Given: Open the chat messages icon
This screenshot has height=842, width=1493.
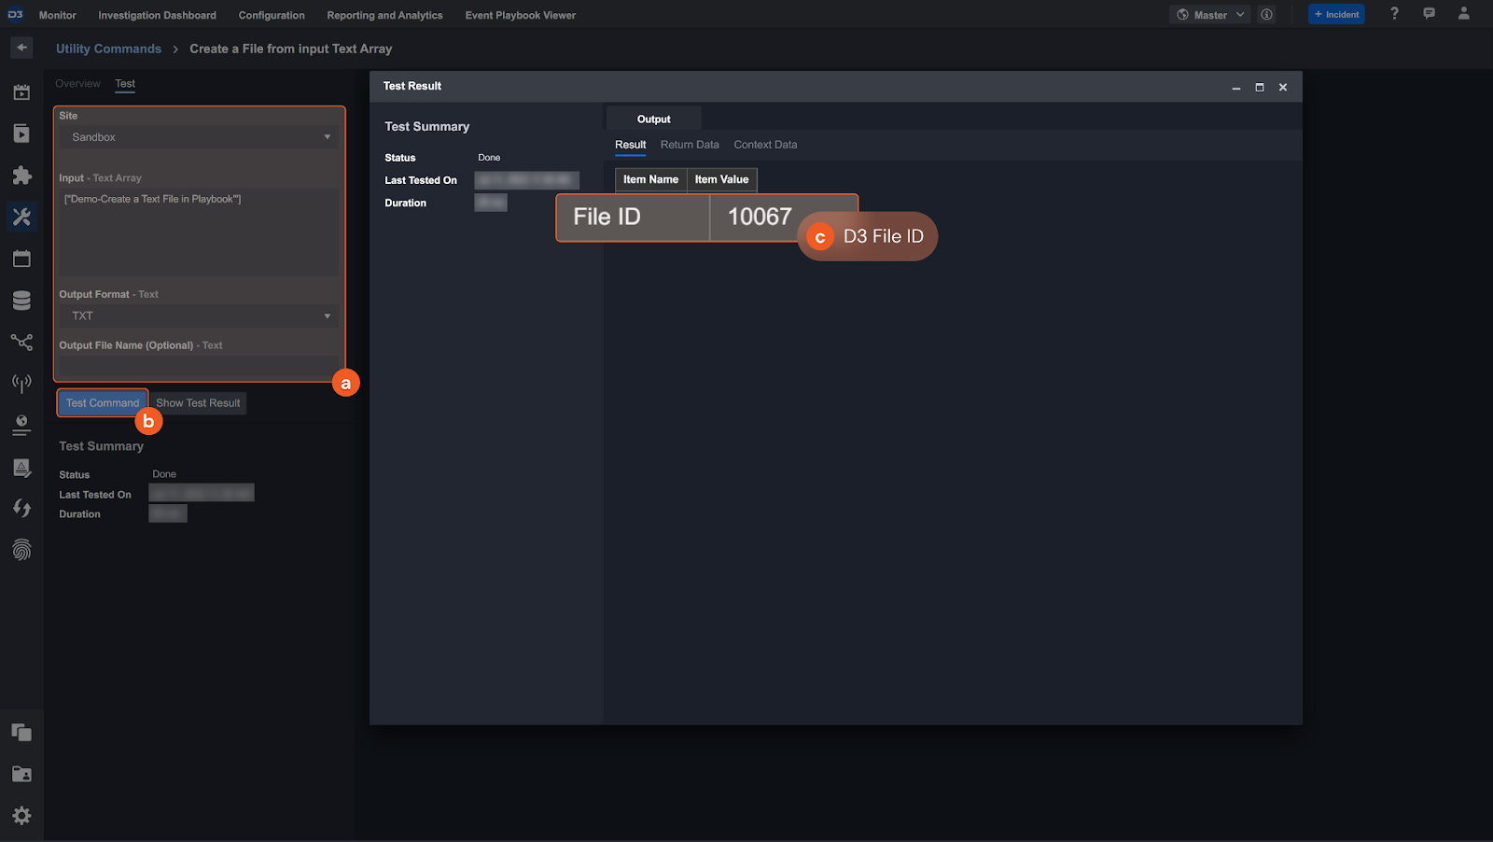Looking at the screenshot, I should point(1429,14).
